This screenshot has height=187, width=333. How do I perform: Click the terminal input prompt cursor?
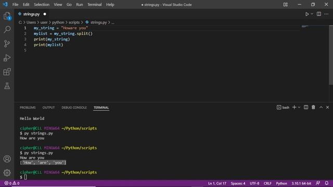click(25, 177)
